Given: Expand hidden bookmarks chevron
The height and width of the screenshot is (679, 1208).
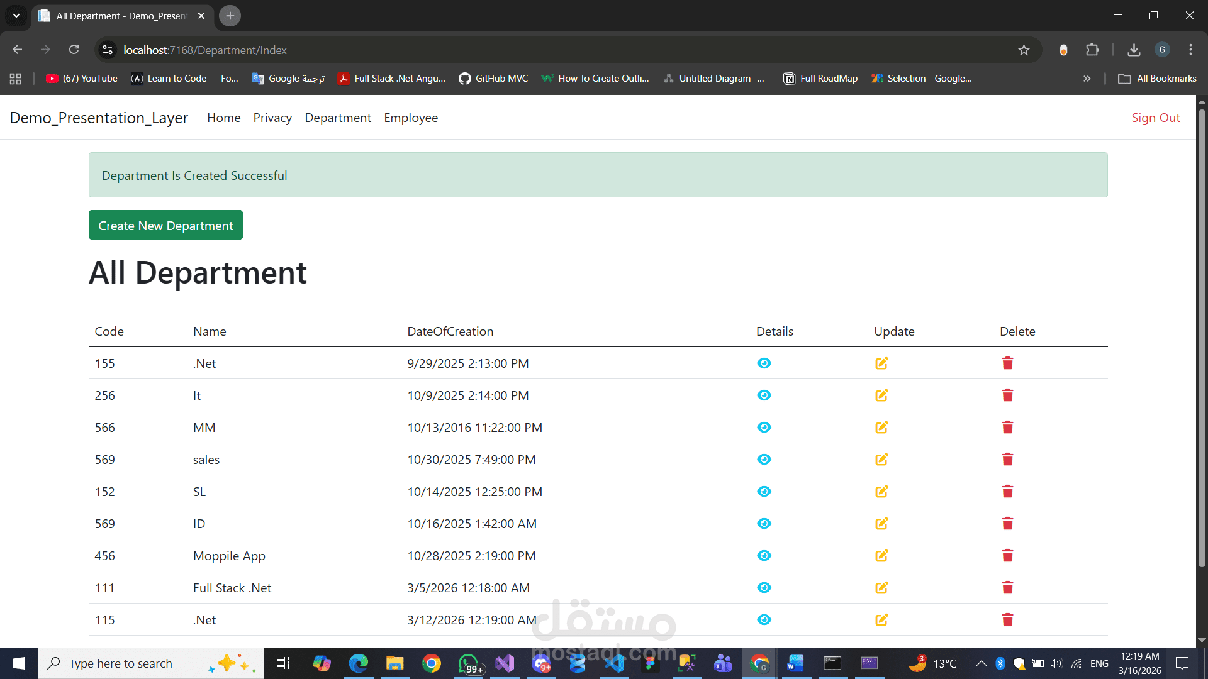Looking at the screenshot, I should pyautogui.click(x=1087, y=79).
